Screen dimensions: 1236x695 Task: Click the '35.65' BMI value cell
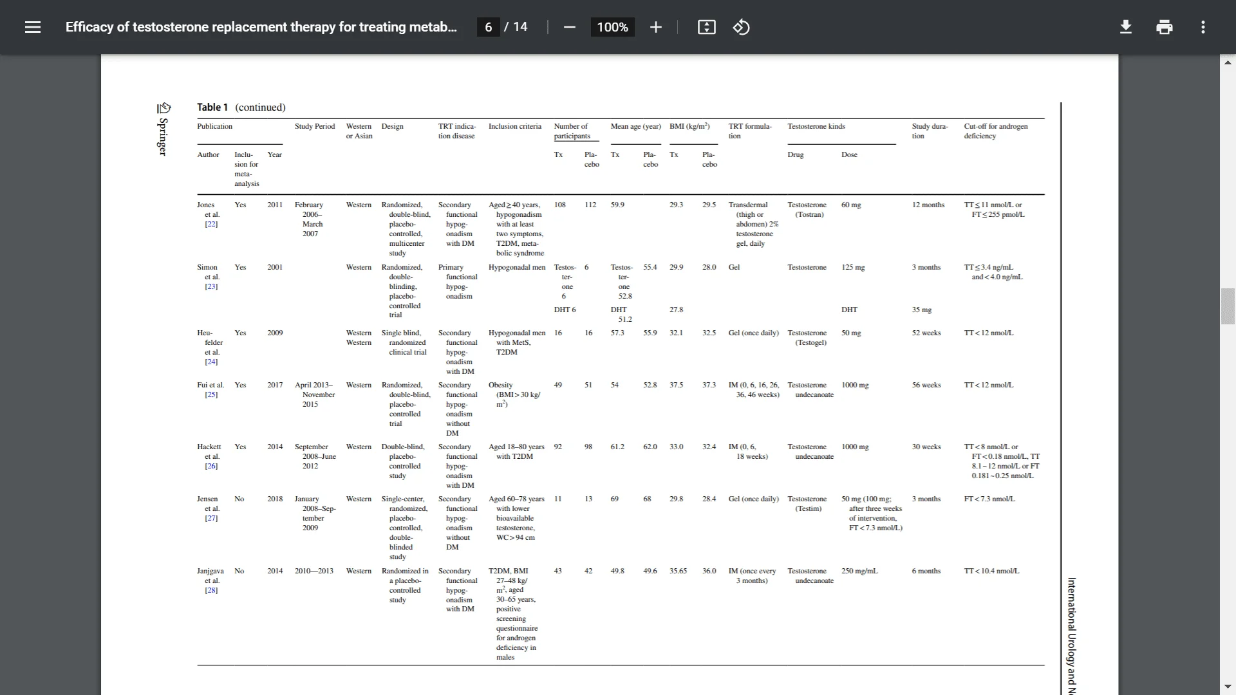678,571
